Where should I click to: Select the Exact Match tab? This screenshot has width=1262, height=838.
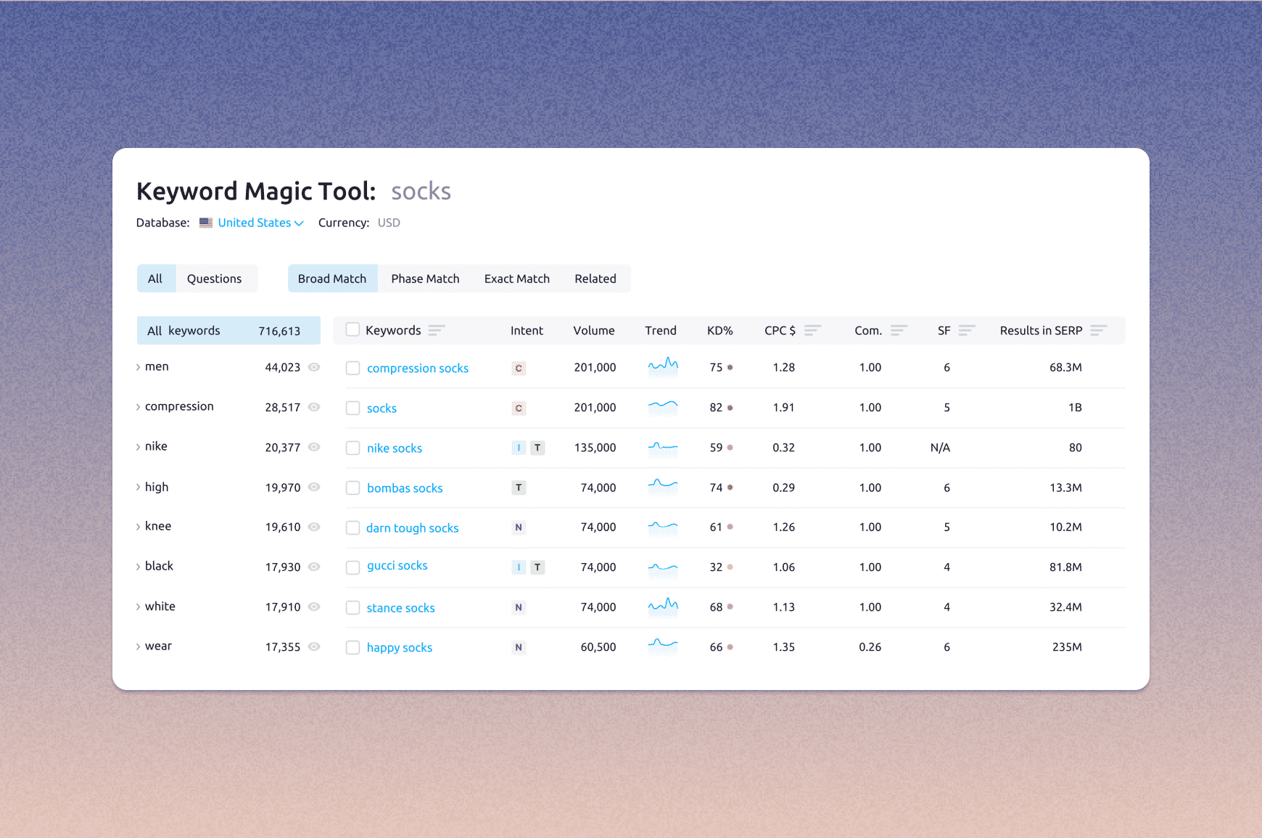(x=516, y=279)
